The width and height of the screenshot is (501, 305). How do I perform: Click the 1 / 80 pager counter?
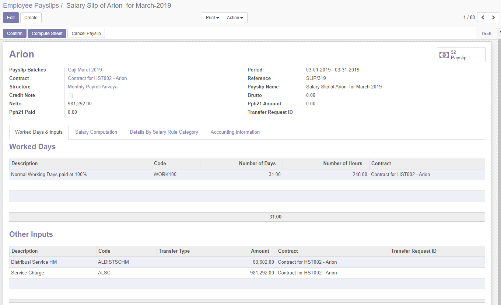pos(469,18)
